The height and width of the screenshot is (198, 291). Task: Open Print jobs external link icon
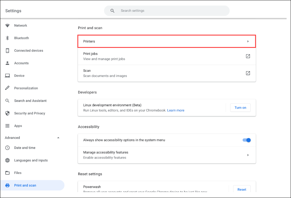tap(248, 56)
